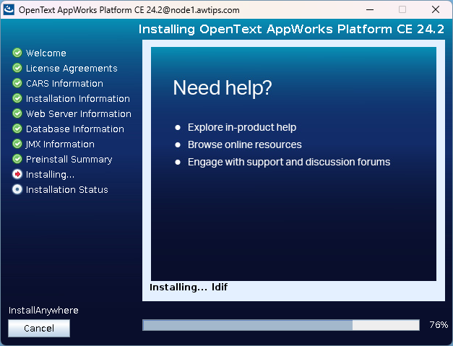Screen dimensions: 453x346
Task: Click the checkmark icon next to License Agreements
Action: tap(17, 68)
